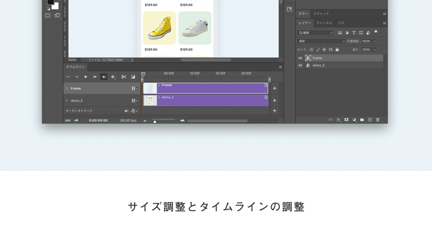Toggle timeline audio playback mute
The height and width of the screenshot is (243, 432).
[104, 77]
